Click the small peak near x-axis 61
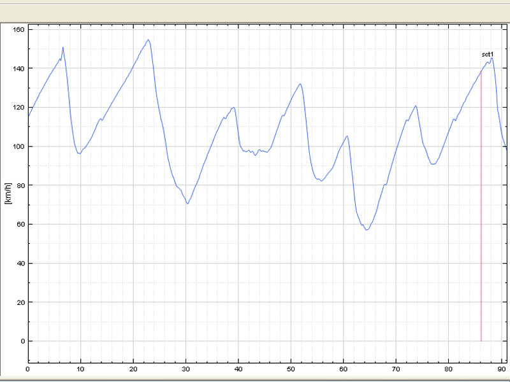The height and width of the screenshot is (382, 510). (347, 136)
